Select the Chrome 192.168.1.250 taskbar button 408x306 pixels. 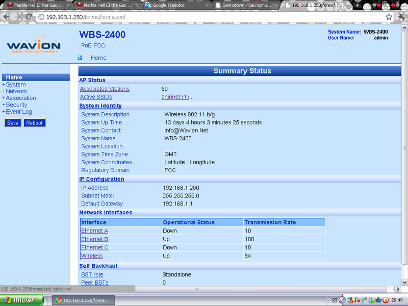pos(84,300)
